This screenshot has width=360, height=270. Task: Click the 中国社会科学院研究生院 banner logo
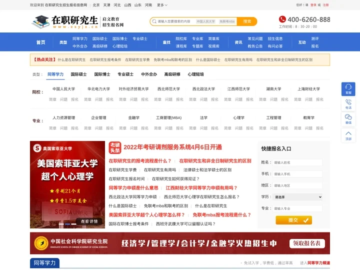[71, 243]
